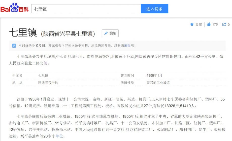This screenshot has height=141, width=232.
Task: Open the 单位 hyperlink in the last paragraph
Action: click(59, 136)
